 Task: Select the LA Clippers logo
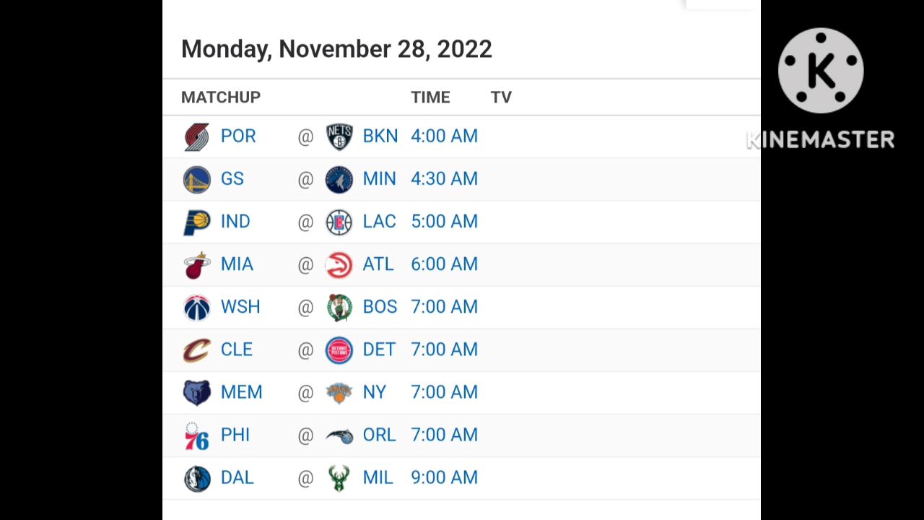(339, 222)
